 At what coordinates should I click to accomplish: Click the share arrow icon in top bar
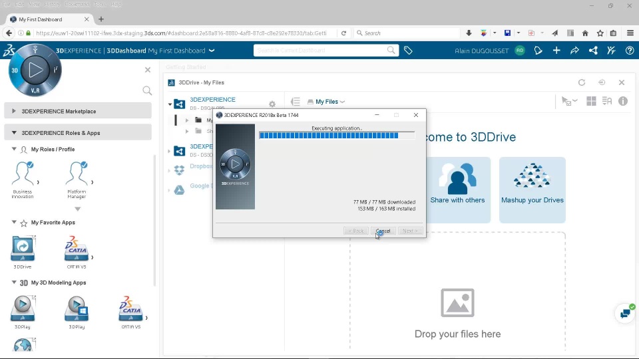click(574, 51)
